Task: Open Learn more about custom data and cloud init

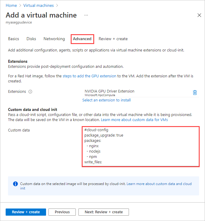Action: pos(159,184)
